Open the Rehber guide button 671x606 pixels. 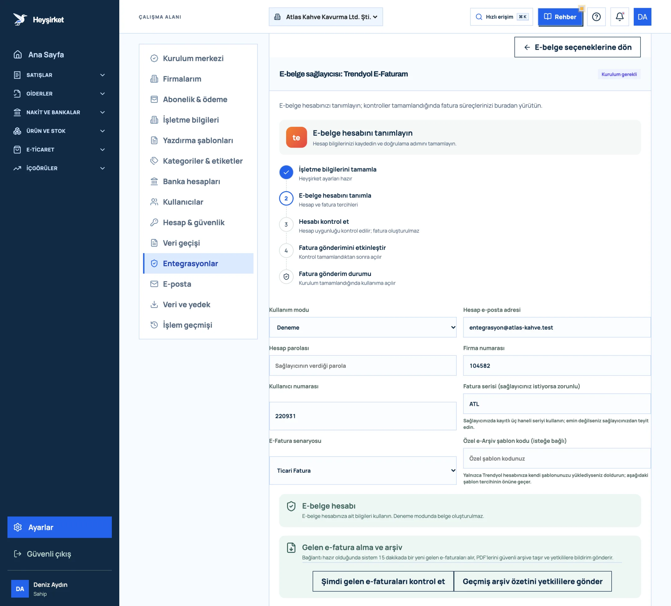click(560, 17)
